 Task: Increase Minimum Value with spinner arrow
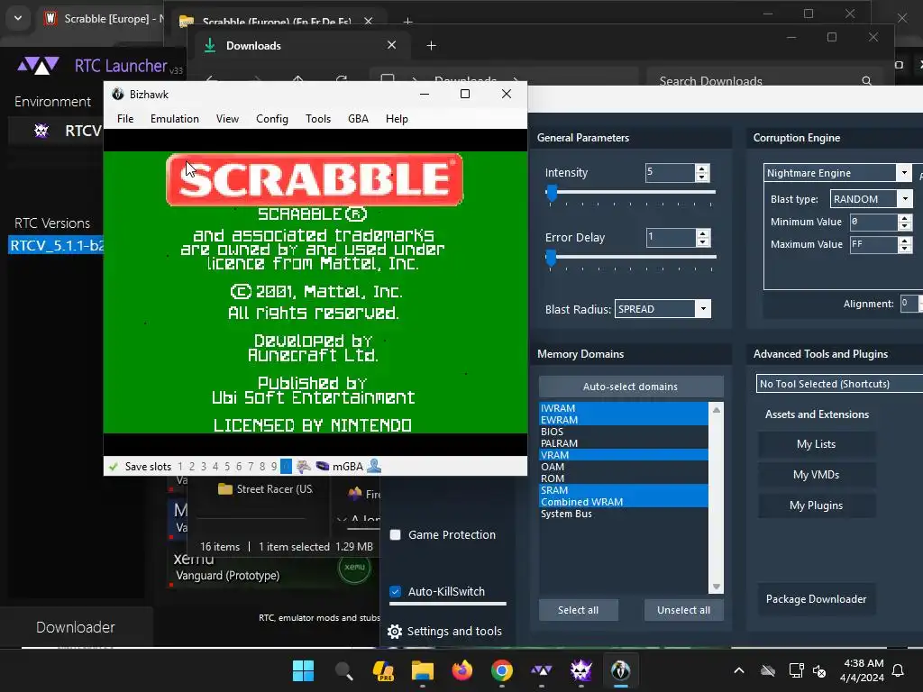click(x=905, y=218)
